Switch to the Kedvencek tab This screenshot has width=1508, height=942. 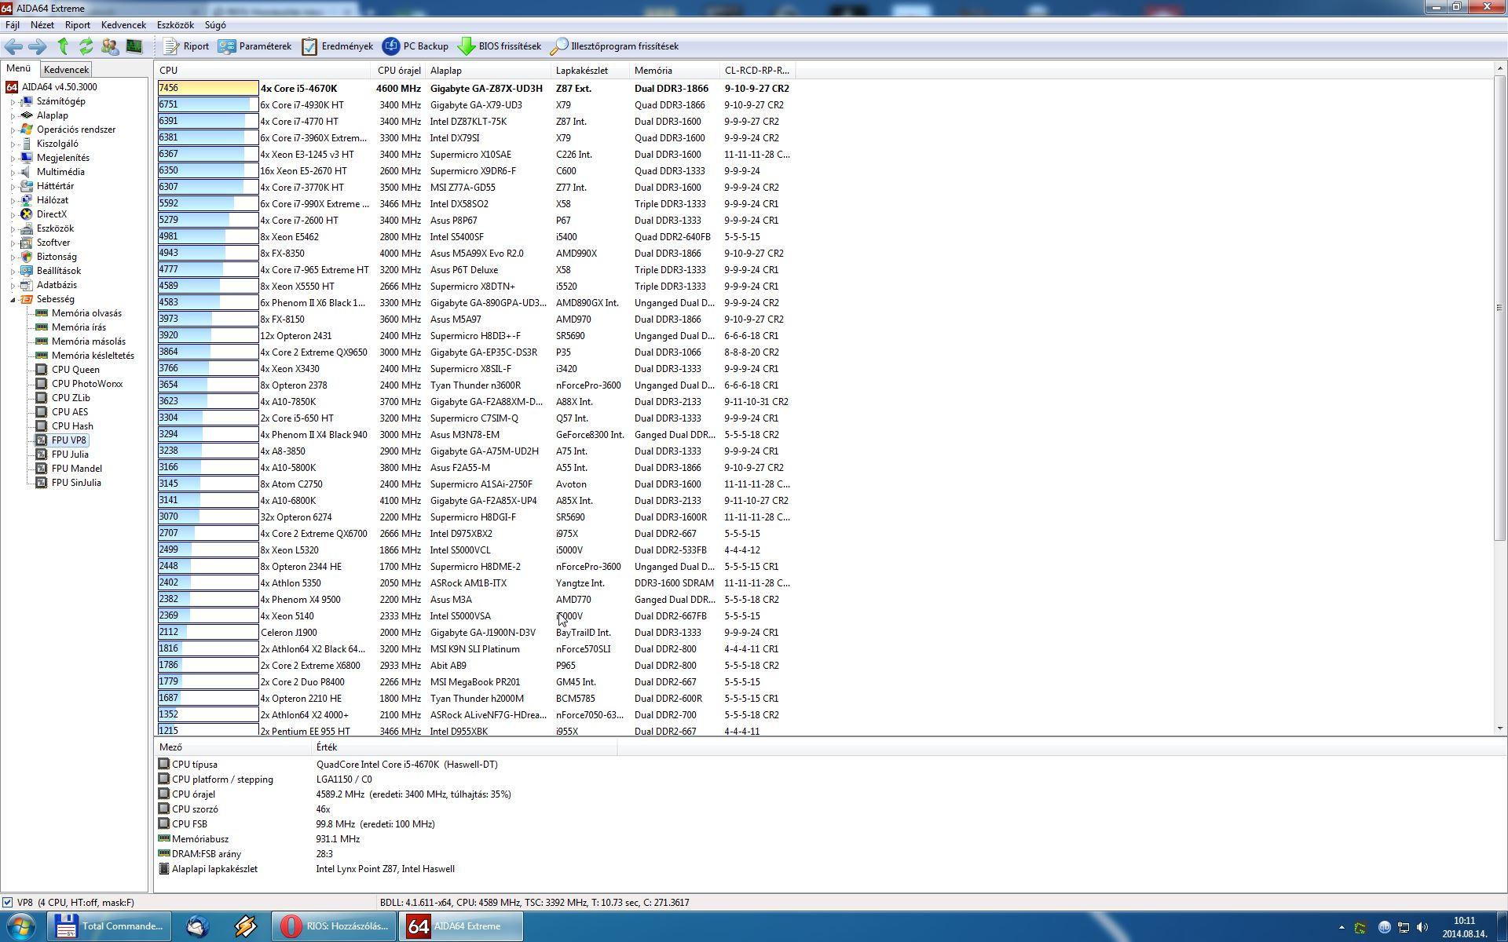(x=66, y=70)
